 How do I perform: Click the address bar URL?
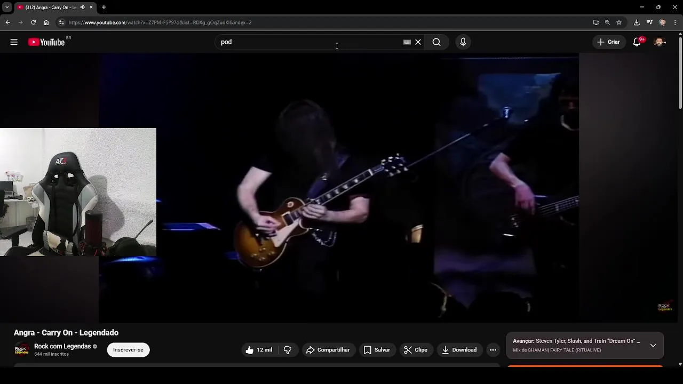(x=160, y=22)
